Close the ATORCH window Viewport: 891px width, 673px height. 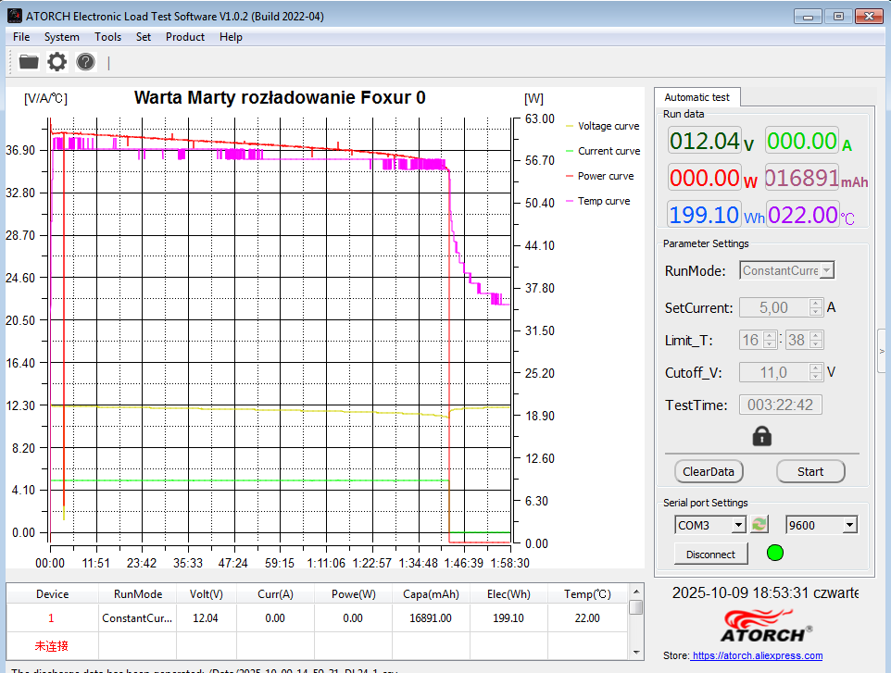[x=869, y=16]
